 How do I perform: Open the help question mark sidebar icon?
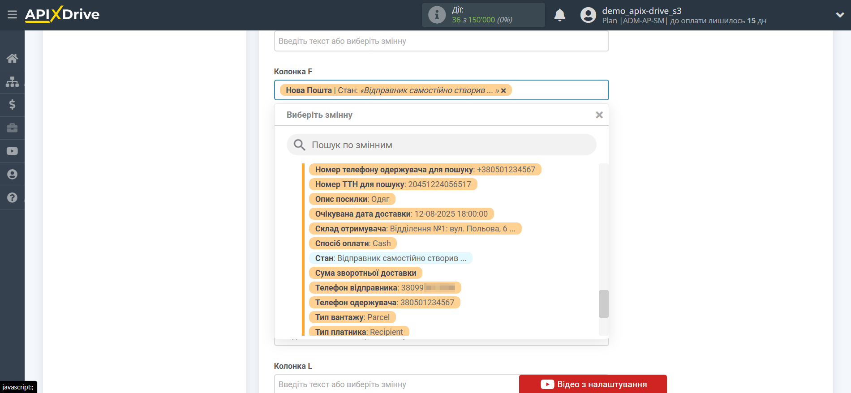point(12,198)
